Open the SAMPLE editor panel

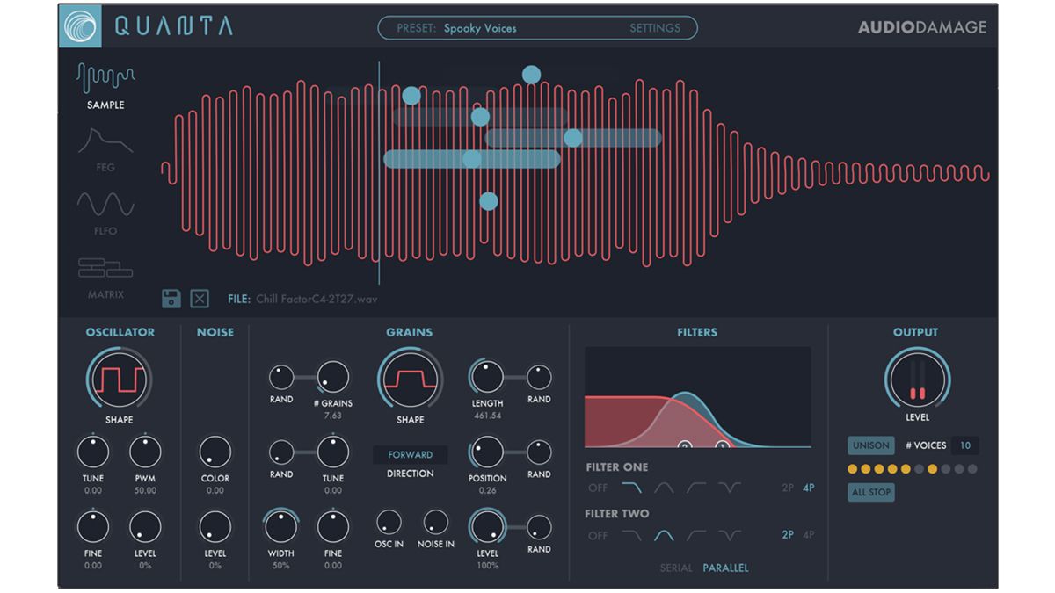[x=105, y=86]
